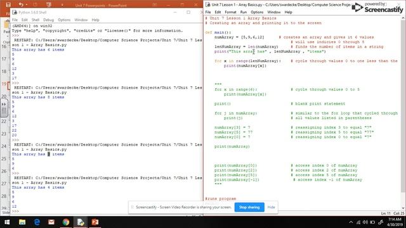Open Options menu in editor window
This screenshot has height=228, width=406.
(257, 12)
